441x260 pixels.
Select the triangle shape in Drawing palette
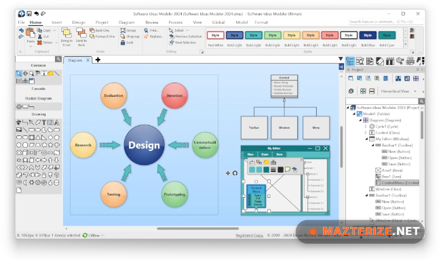pyautogui.click(x=38, y=137)
